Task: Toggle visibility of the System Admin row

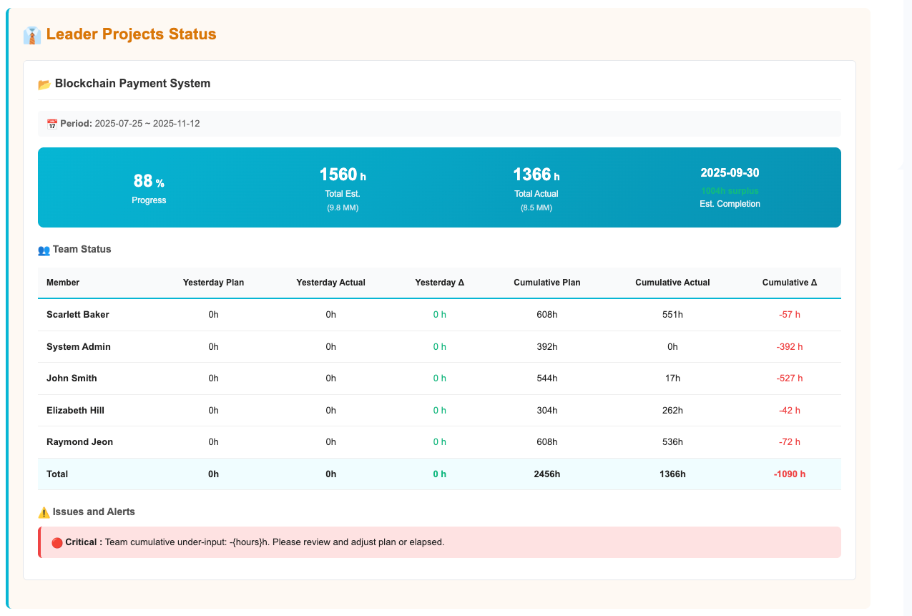Action: click(x=79, y=346)
